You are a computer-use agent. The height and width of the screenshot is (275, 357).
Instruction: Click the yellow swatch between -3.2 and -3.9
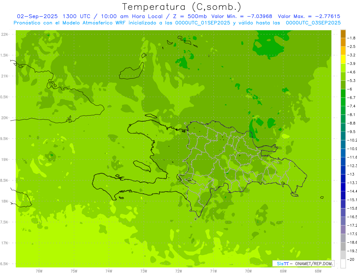click(x=343, y=59)
